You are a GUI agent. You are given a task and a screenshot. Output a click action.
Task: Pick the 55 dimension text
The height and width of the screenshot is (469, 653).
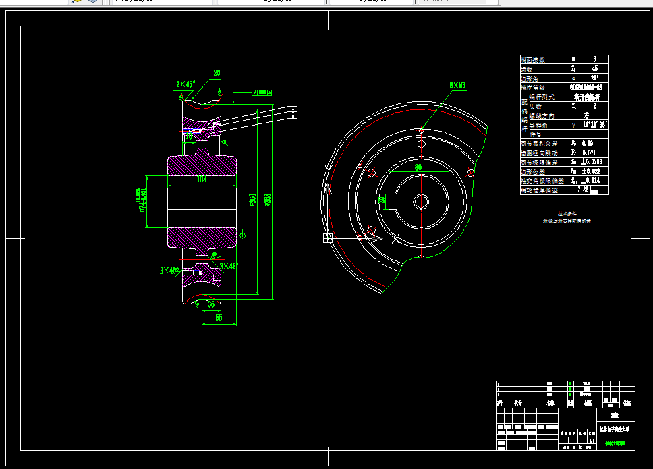click(x=219, y=317)
